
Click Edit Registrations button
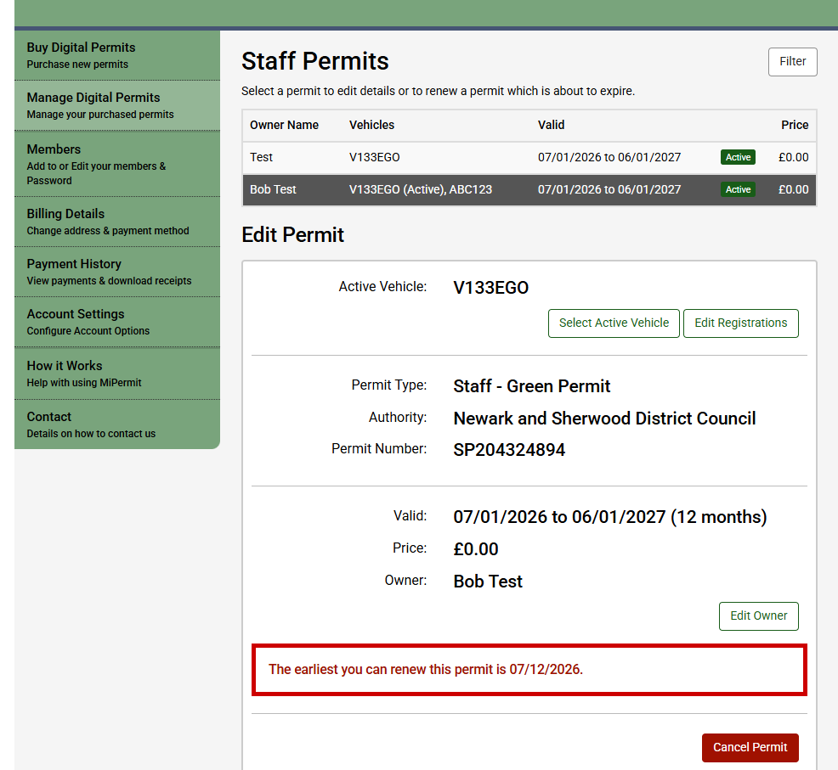tap(740, 323)
